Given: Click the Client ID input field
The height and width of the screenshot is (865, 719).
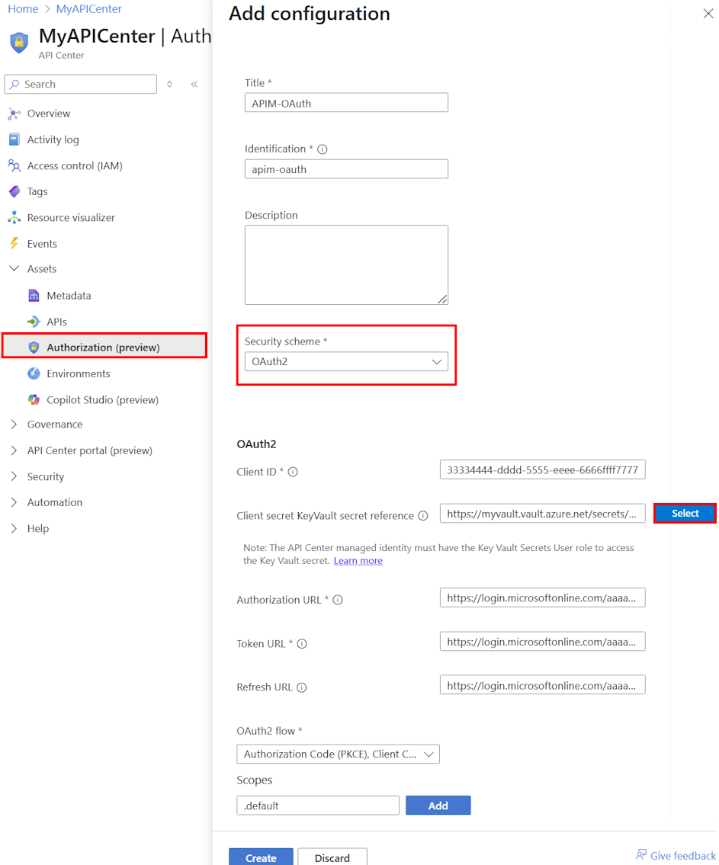Looking at the screenshot, I should 542,470.
